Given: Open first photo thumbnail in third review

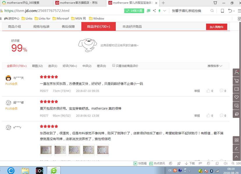Looking at the screenshot, I should 45,150.
